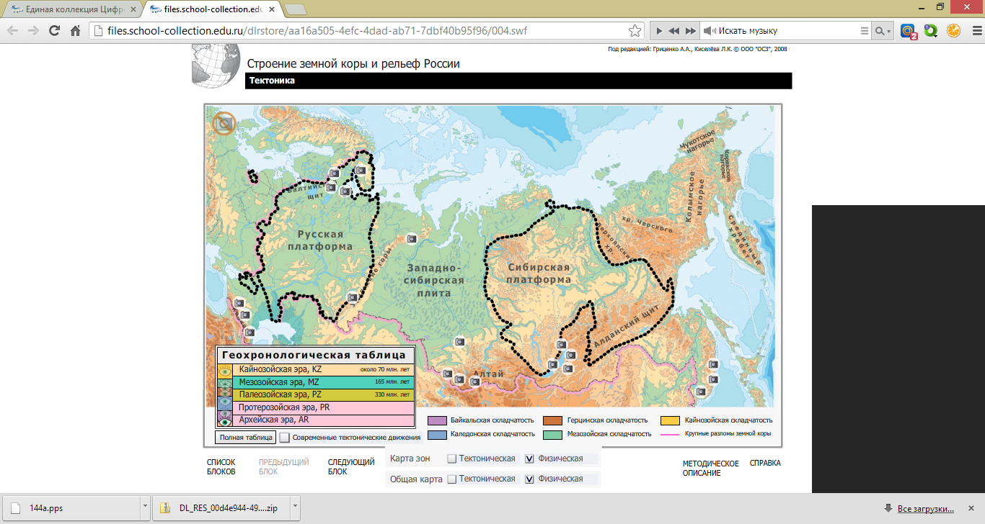Image resolution: width=985 pixels, height=524 pixels.
Task: Open dropdown arrow for 144a.pps download
Action: click(145, 507)
